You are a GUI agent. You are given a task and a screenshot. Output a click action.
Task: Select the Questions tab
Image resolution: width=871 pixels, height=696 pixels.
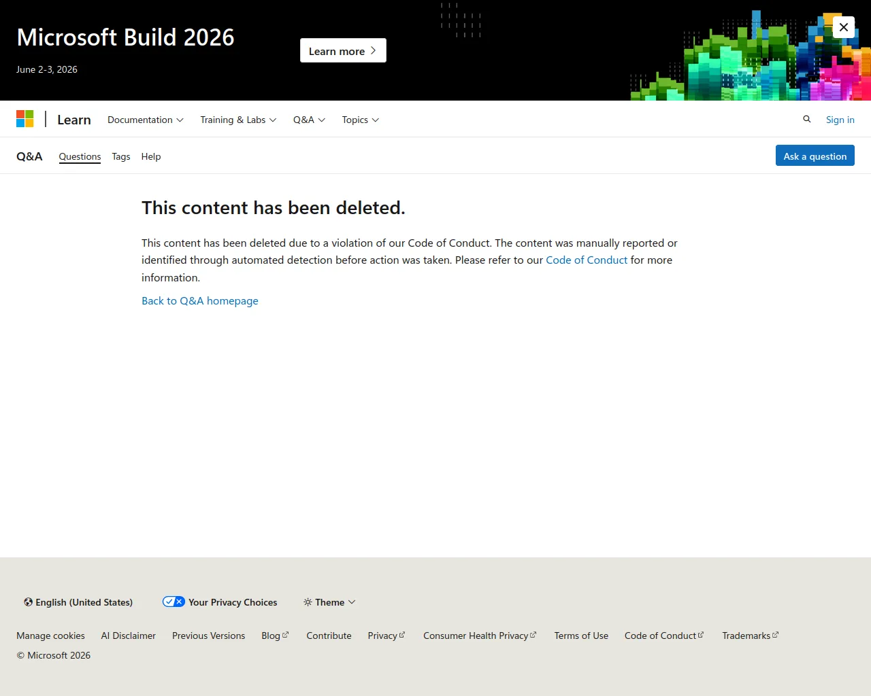click(80, 156)
